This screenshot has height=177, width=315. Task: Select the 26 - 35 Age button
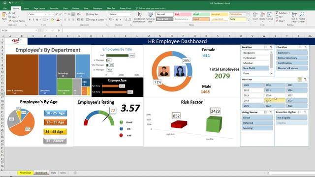[x=55, y=122]
